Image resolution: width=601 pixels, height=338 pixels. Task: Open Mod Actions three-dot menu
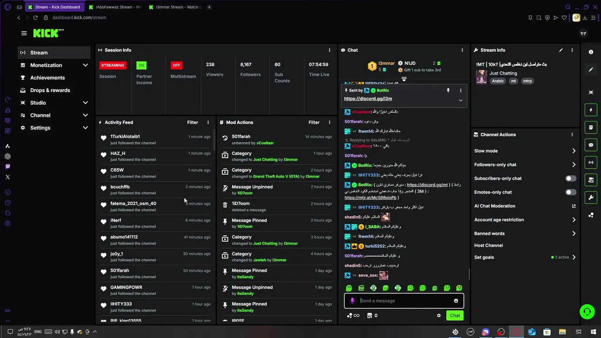click(330, 123)
